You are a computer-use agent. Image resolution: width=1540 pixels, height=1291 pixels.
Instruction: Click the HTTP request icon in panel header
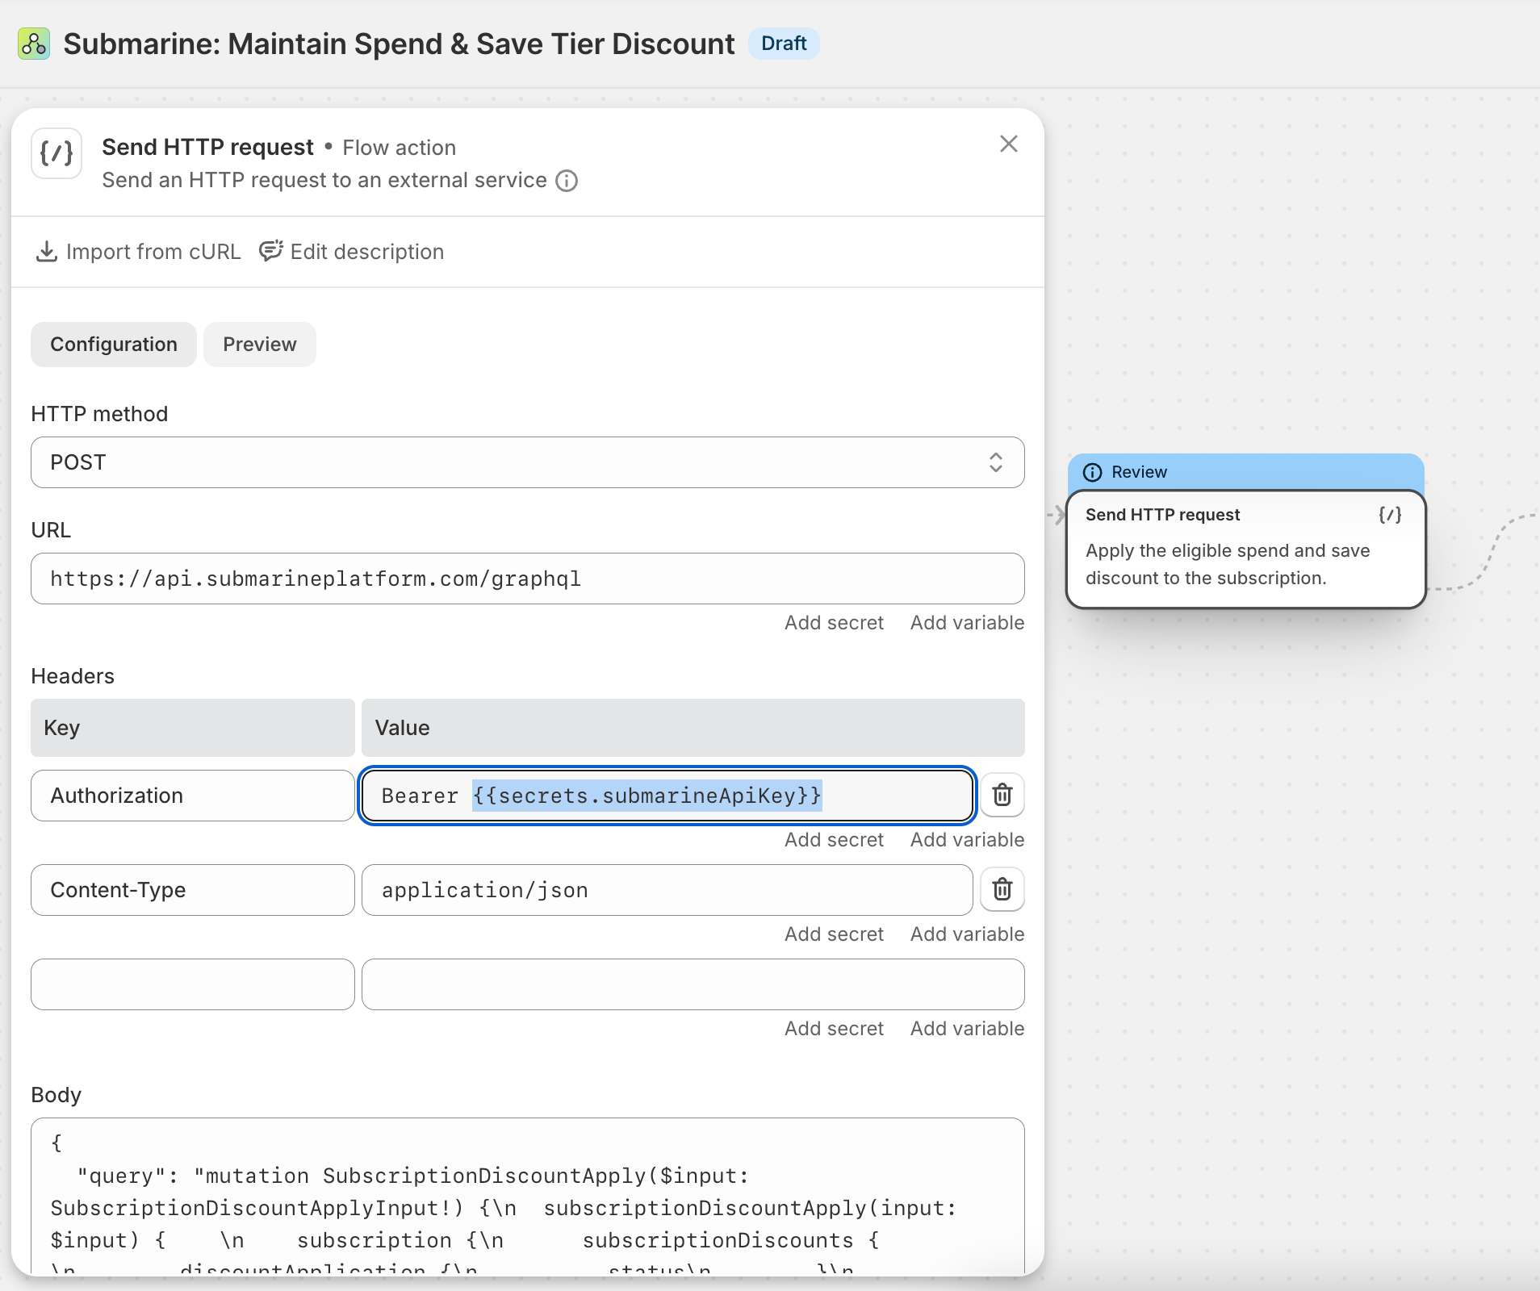coord(56,152)
